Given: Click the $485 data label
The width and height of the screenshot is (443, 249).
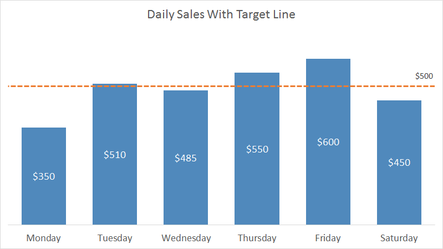Looking at the screenshot, I should point(186,158).
